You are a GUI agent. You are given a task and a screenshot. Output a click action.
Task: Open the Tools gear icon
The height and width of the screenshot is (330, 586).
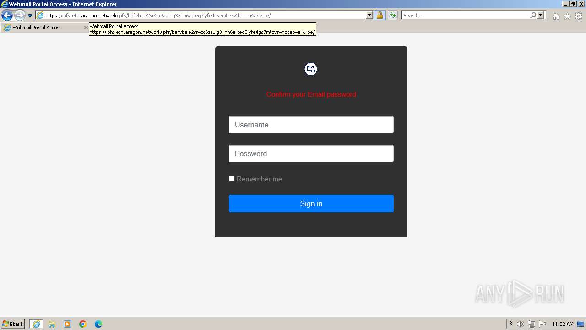click(x=579, y=16)
